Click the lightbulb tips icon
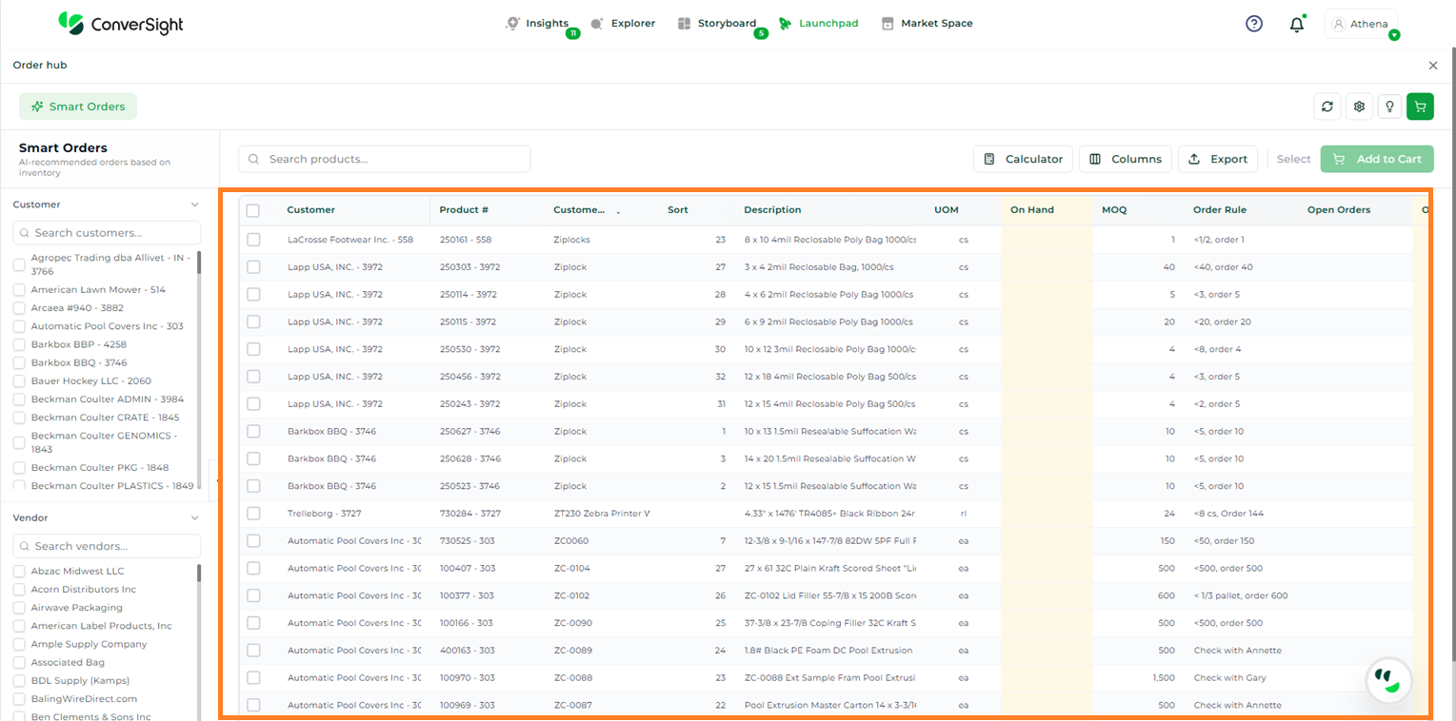1456x721 pixels. point(1389,107)
